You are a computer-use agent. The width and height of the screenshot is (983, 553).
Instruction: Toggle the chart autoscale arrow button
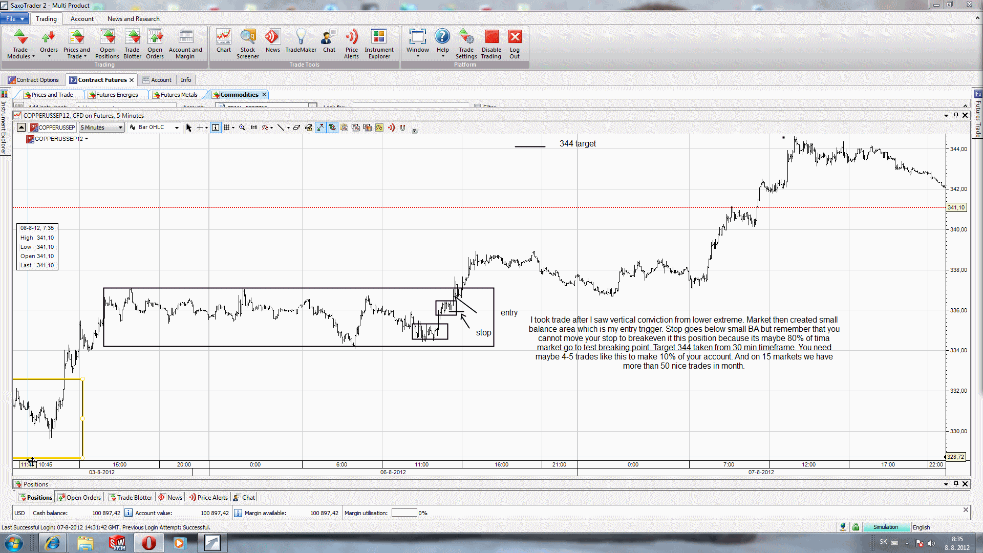coord(320,127)
